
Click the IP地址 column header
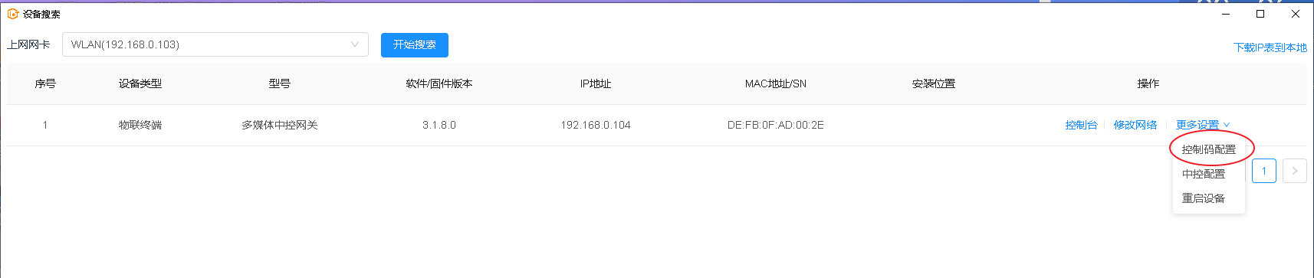pyautogui.click(x=596, y=83)
